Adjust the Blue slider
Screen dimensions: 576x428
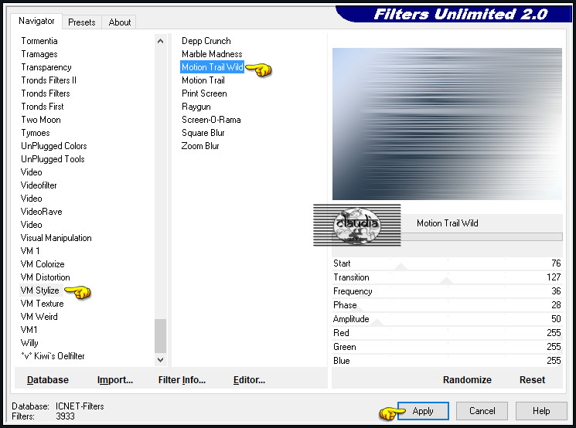447,361
